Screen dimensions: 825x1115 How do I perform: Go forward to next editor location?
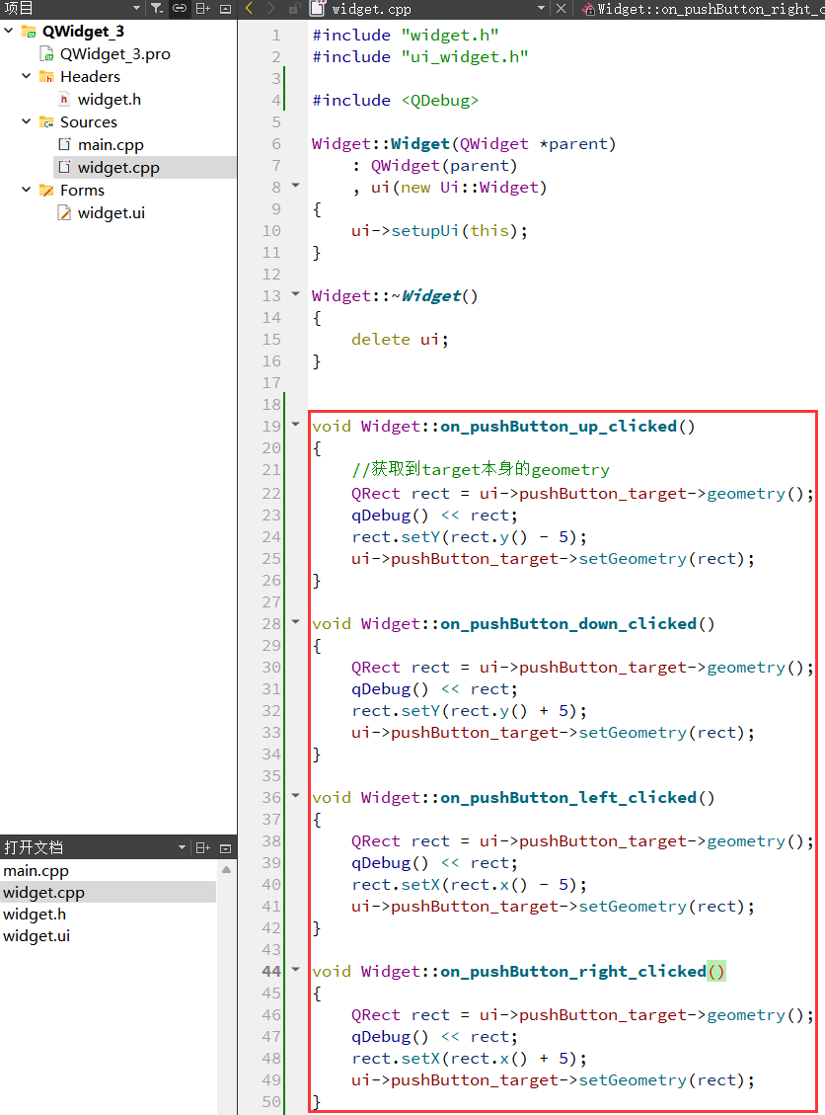pos(271,9)
